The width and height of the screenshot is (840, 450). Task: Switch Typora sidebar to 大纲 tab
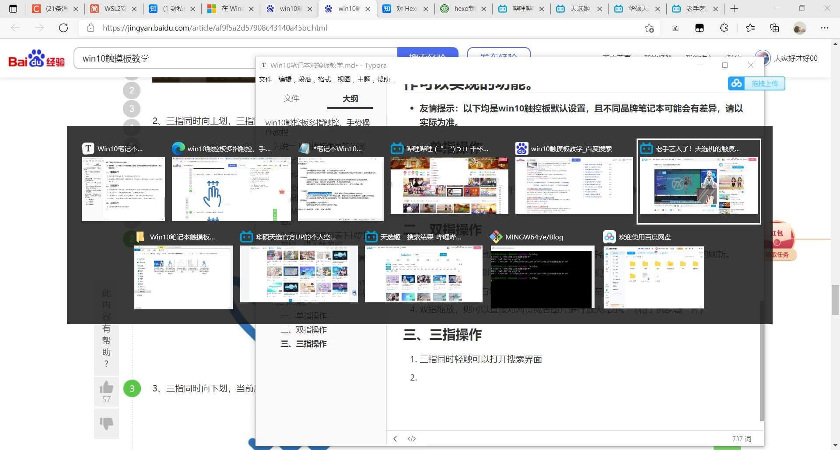click(350, 99)
